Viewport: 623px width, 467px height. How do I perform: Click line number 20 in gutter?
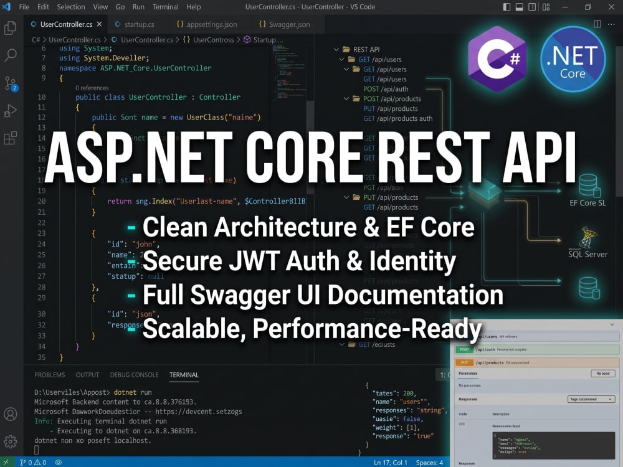[x=42, y=201]
